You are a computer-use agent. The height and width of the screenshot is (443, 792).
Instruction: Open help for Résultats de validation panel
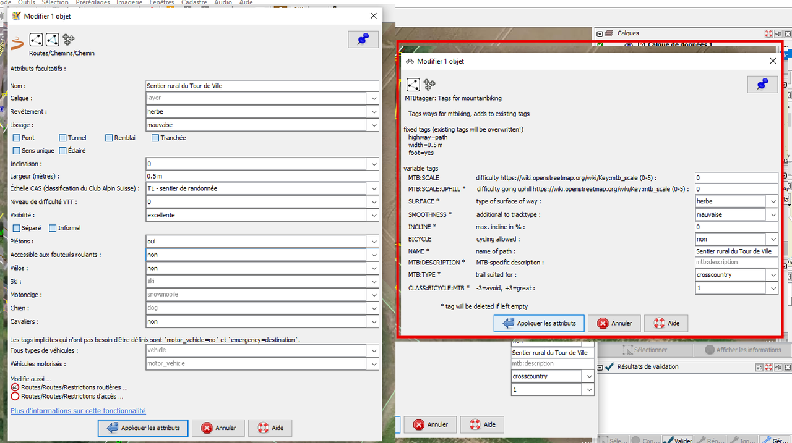point(768,367)
